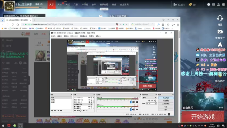Move the OBS scene down
The height and width of the screenshot is (128, 227).
click(61, 111)
